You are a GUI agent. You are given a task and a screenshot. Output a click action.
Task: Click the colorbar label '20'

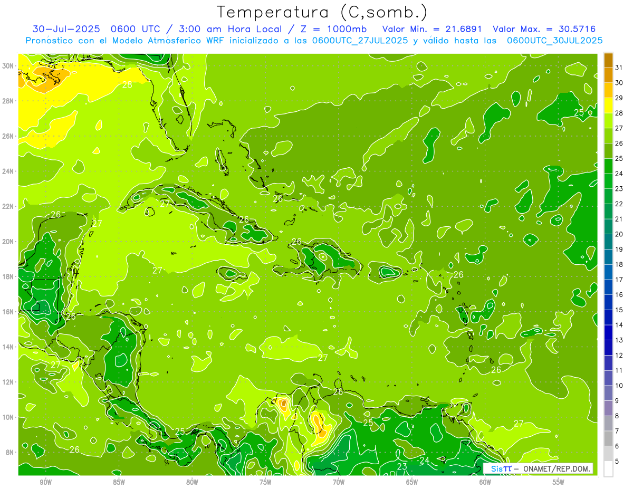[619, 234]
